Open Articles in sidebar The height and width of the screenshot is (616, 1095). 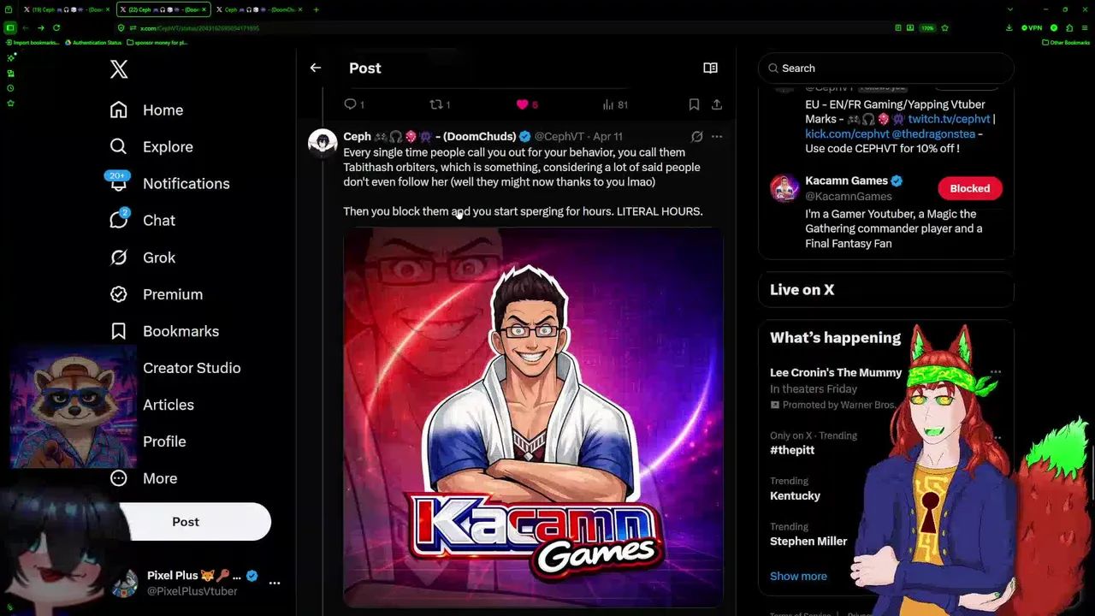pyautogui.click(x=169, y=405)
